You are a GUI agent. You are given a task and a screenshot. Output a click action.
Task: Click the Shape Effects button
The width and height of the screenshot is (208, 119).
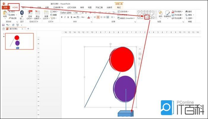pyautogui.click(x=177, y=18)
